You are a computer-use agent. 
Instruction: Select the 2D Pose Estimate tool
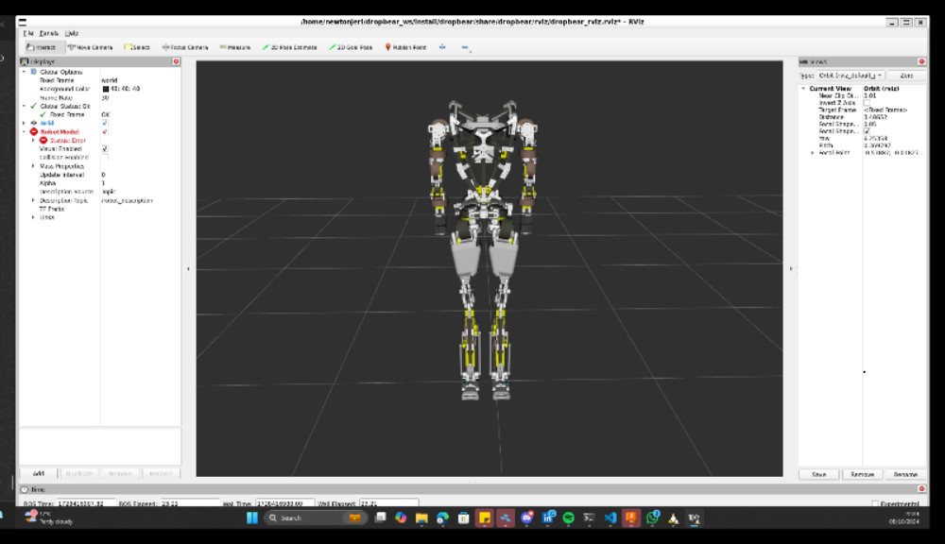tap(289, 46)
